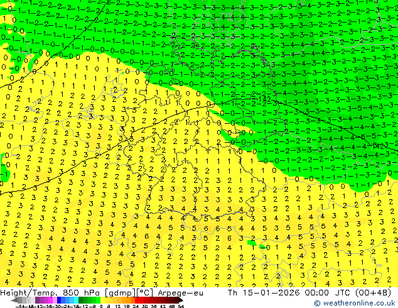Pick the dark blue swatch in temperature legend
This screenshot has width=398, height=308.
click(59, 300)
